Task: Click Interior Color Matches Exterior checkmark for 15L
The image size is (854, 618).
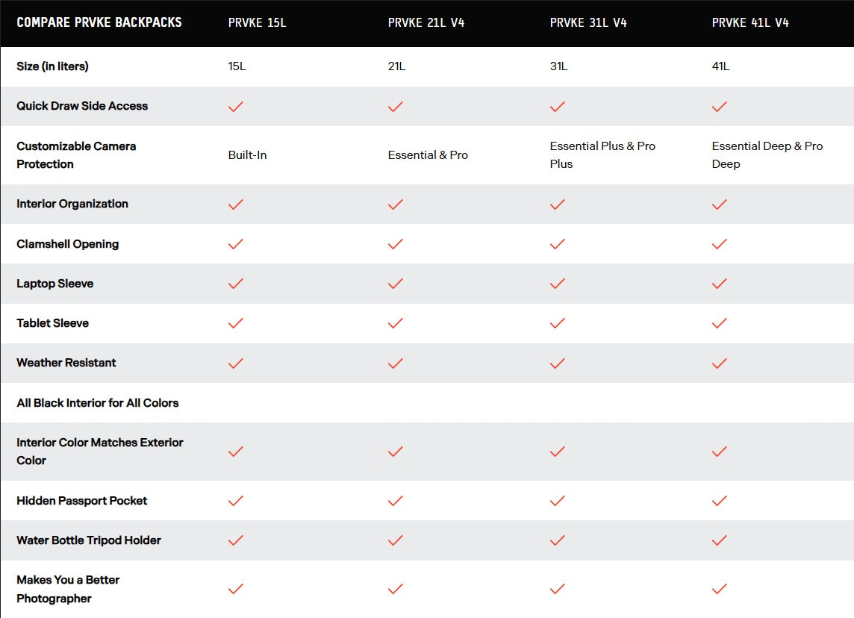Action: tap(236, 452)
